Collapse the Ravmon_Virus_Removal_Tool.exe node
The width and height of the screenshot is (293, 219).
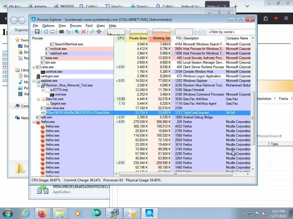click(x=39, y=86)
